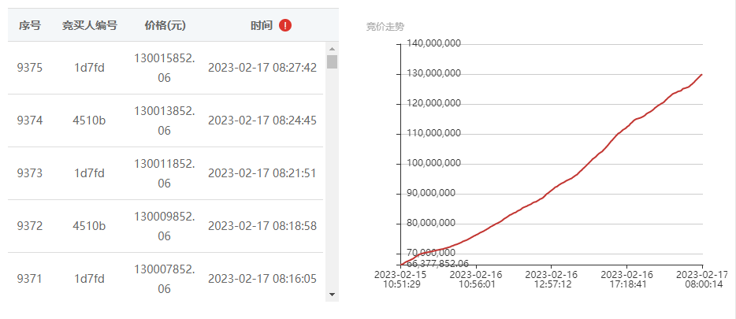
Task: Click the 竞价走势 chart title
Action: coord(385,27)
